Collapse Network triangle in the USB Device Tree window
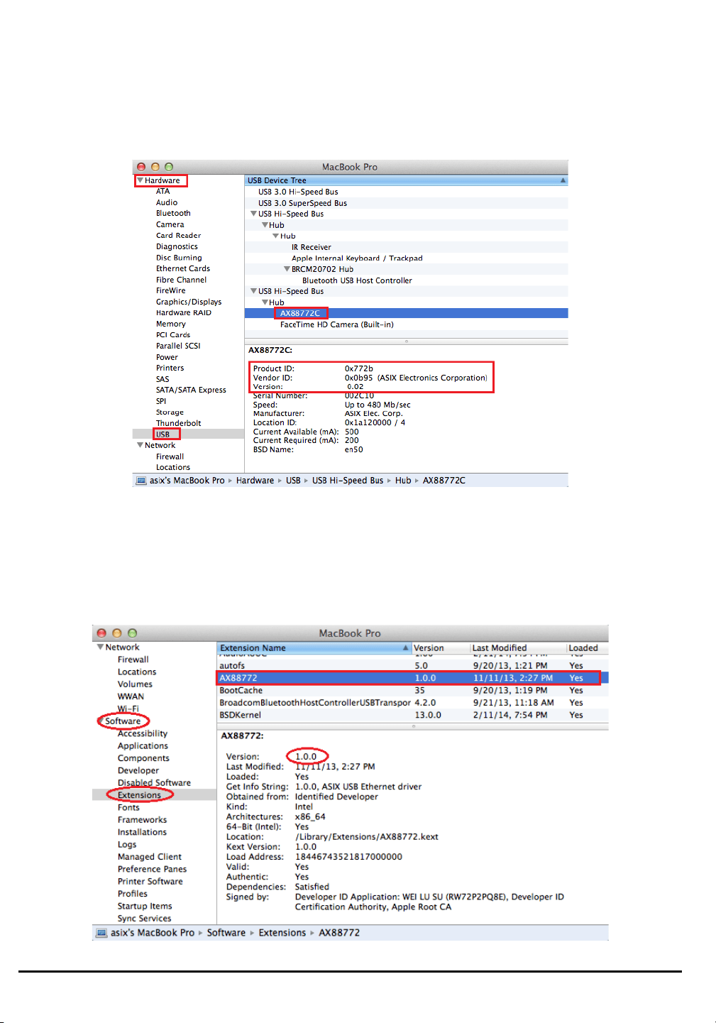Viewport: 716px width, 1023px height. click(141, 445)
